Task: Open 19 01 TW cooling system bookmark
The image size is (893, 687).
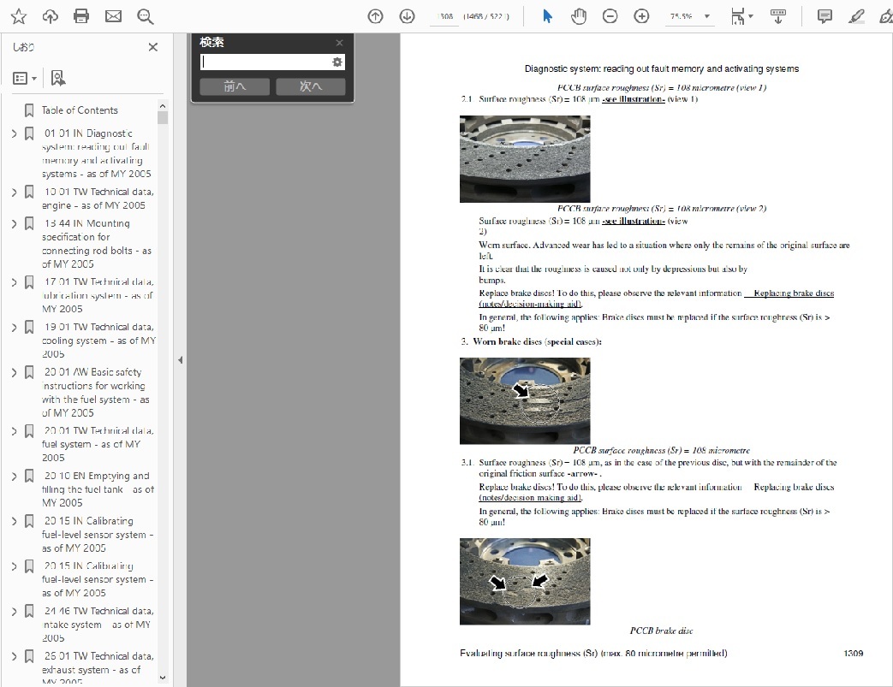Action: pyautogui.click(x=98, y=341)
